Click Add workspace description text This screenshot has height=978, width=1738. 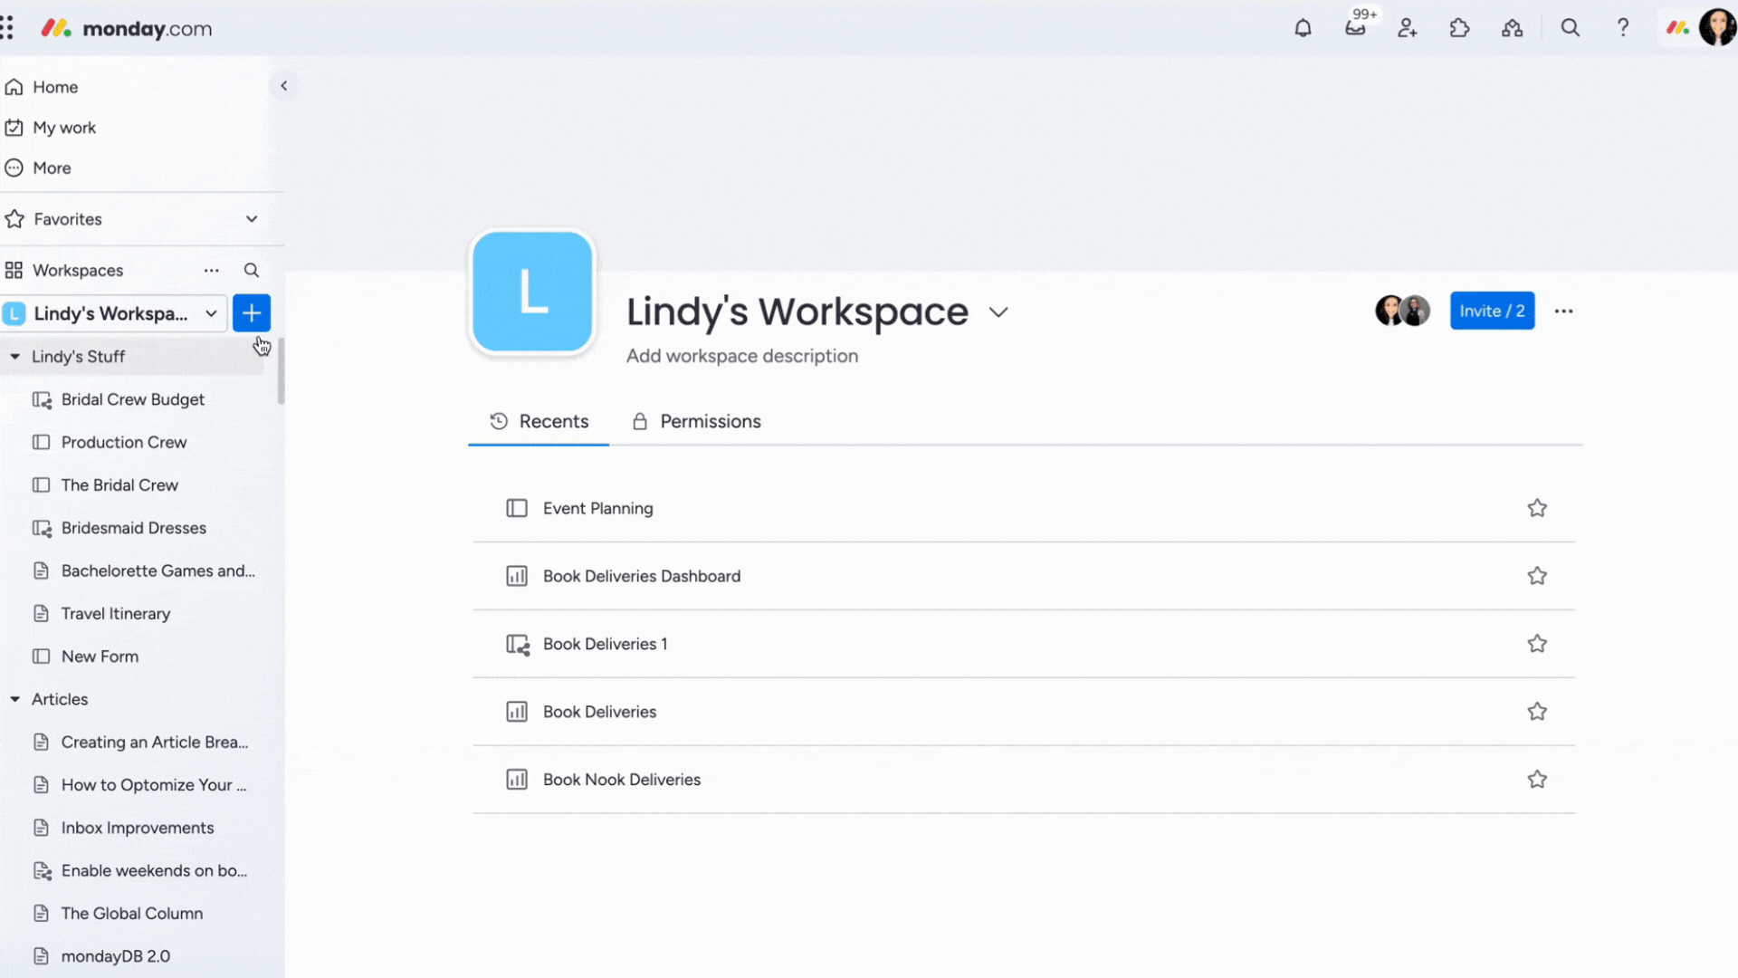742,356
